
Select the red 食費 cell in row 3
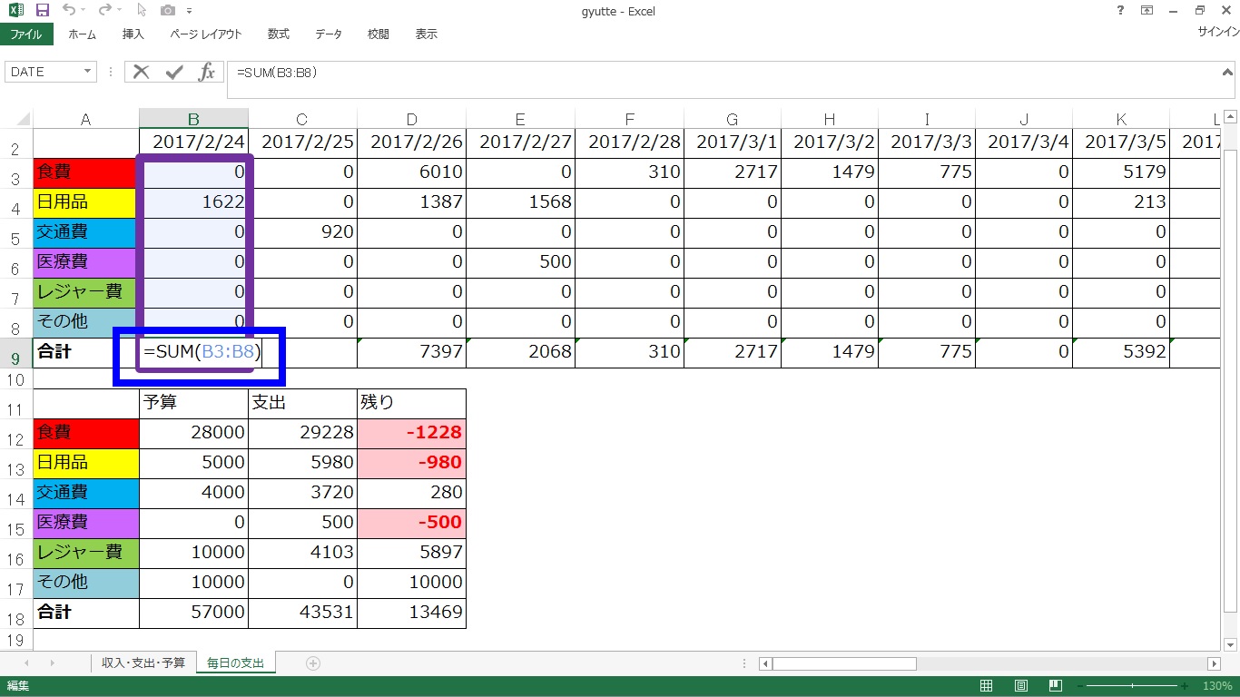86,172
